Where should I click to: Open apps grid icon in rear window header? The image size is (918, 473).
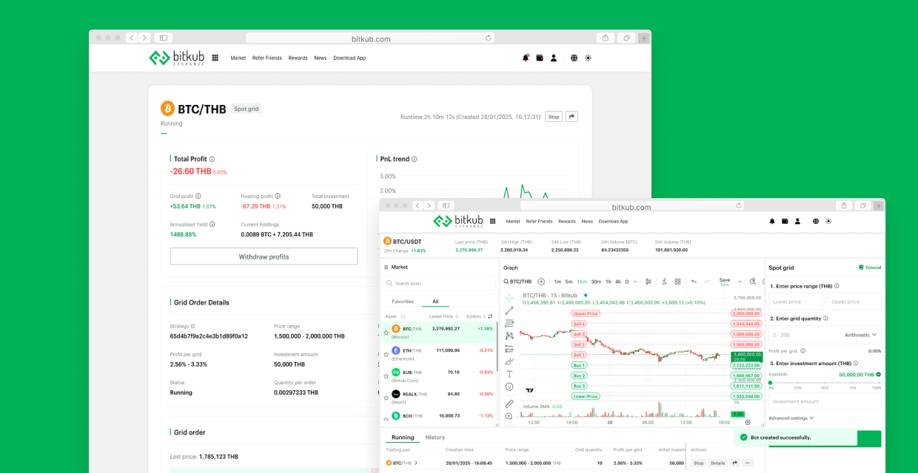coord(215,58)
